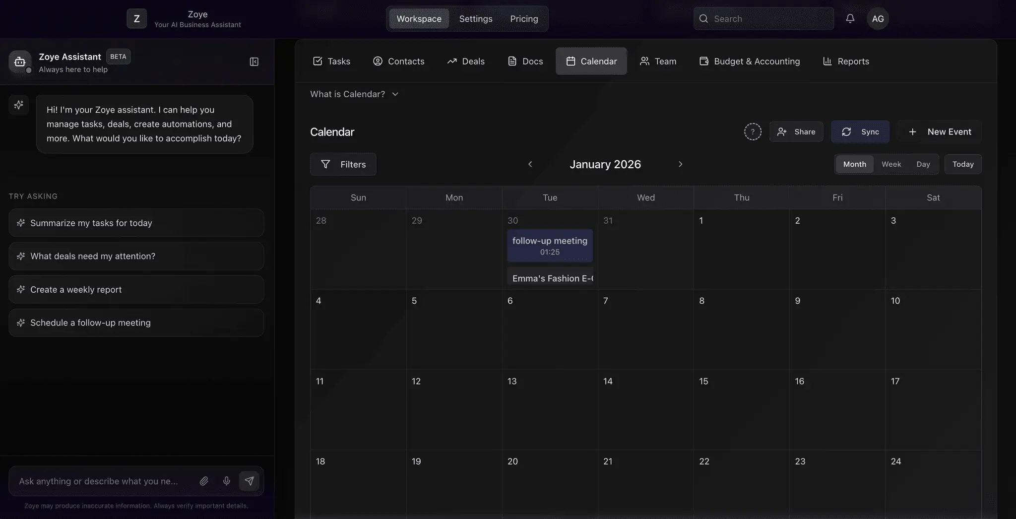Sync the calendar
The image size is (1016, 519).
pos(860,131)
